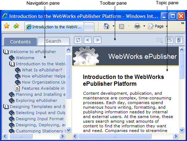This screenshot has height=141, width=187.
Task: Click topic pane vertical scroll thumb
Action: 182,66
